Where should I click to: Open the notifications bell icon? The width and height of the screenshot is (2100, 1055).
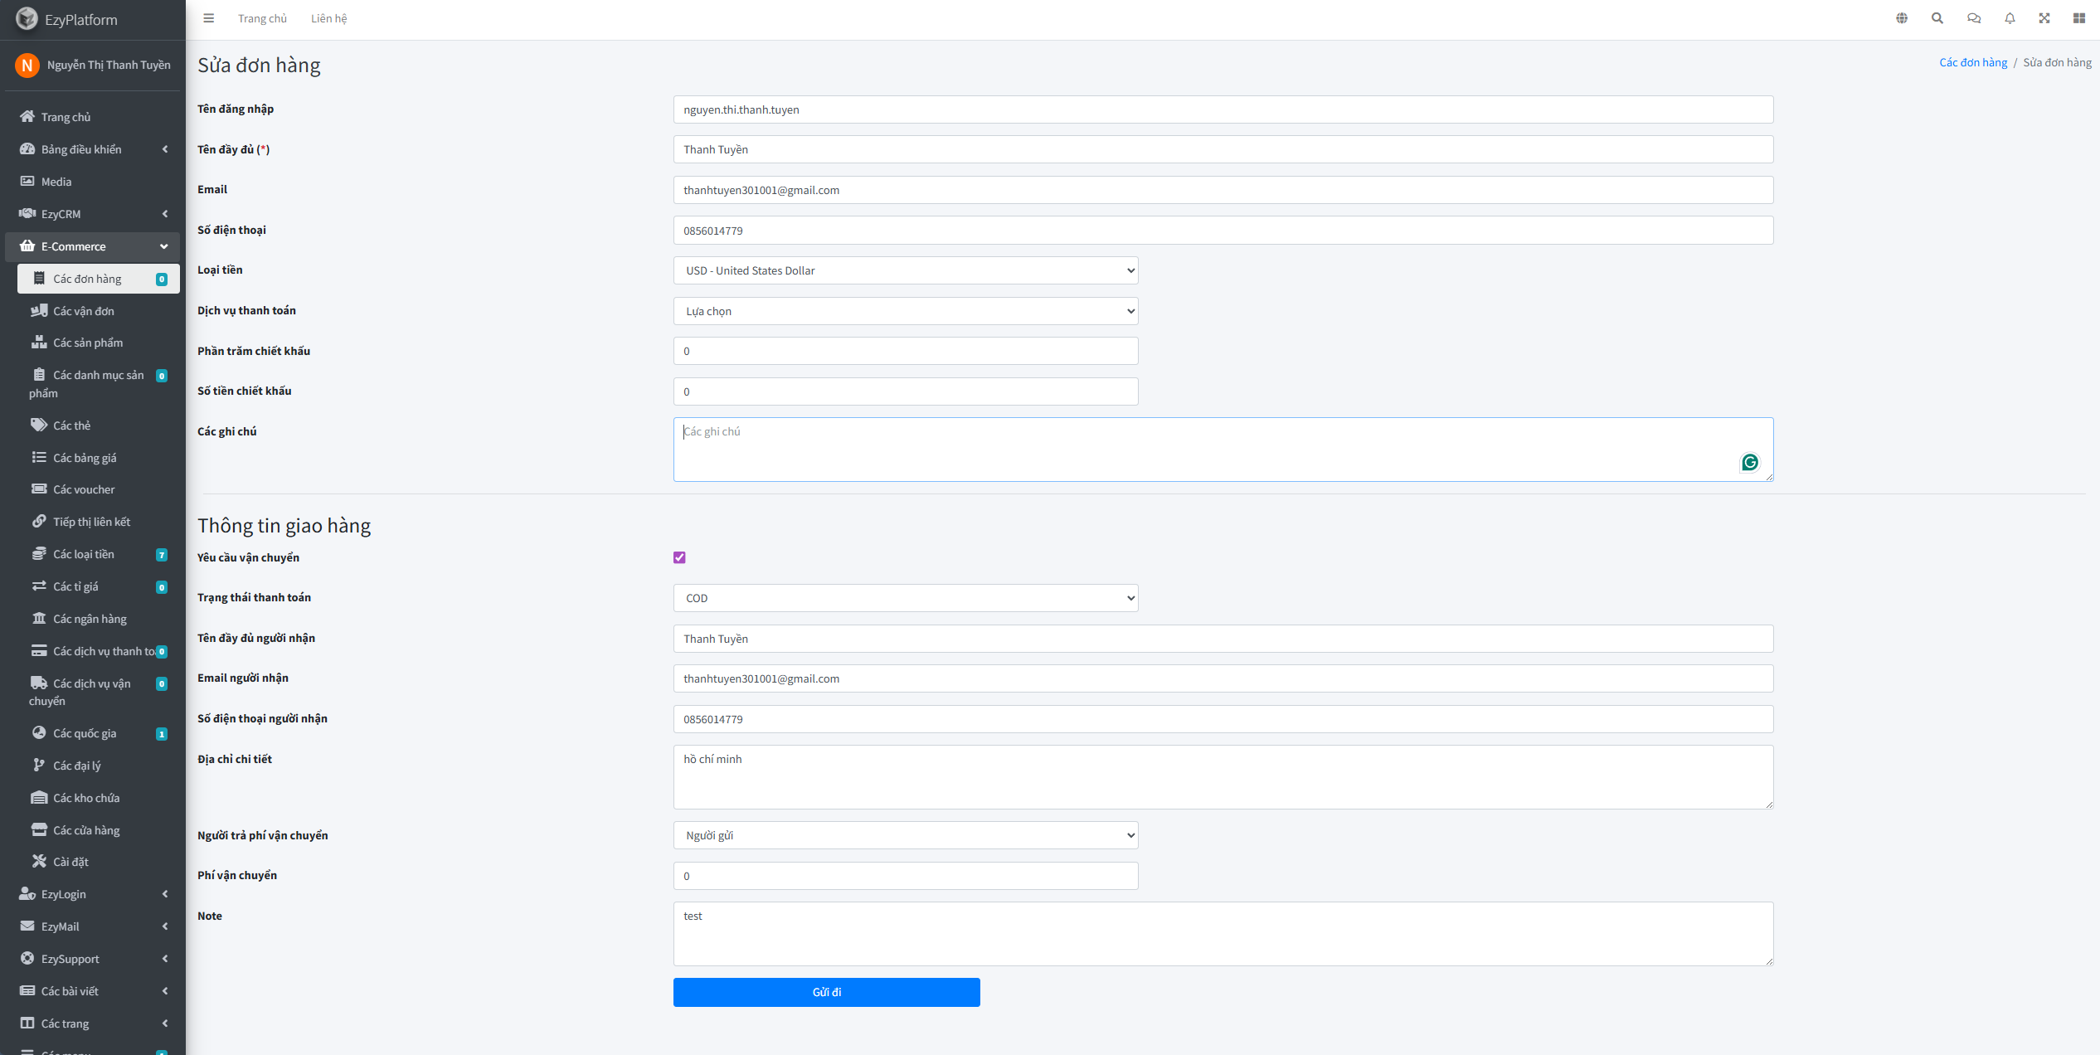pyautogui.click(x=2010, y=18)
